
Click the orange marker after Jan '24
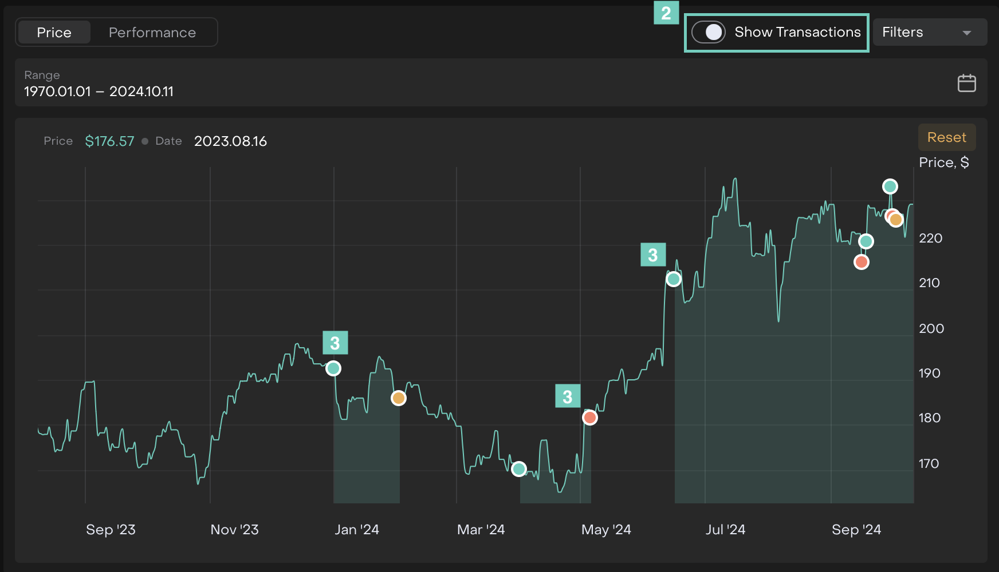(399, 398)
